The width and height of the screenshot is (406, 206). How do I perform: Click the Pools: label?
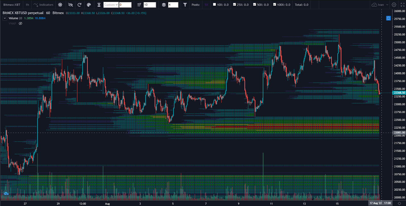click(x=196, y=5)
